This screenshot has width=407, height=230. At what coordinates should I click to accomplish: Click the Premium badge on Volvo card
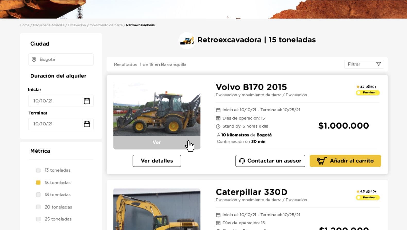[x=368, y=92]
